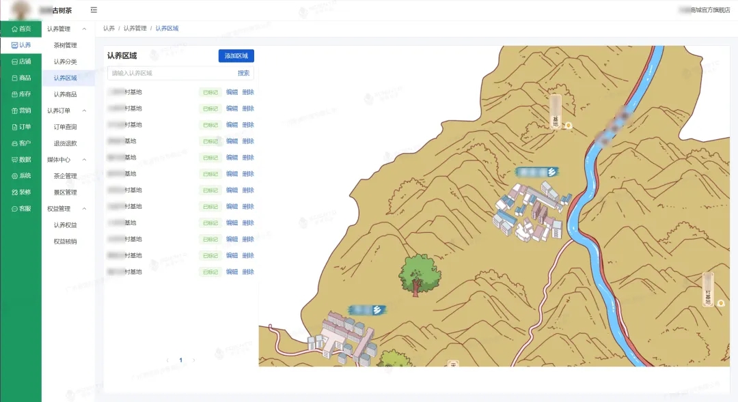Open the 客服 customer service section
The width and height of the screenshot is (738, 402).
point(20,209)
